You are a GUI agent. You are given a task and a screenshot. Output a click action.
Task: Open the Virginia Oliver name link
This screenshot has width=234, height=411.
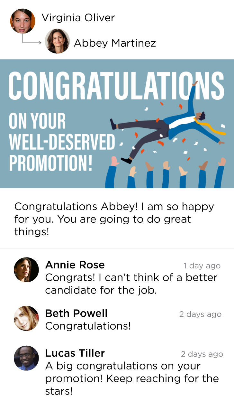[x=78, y=18]
